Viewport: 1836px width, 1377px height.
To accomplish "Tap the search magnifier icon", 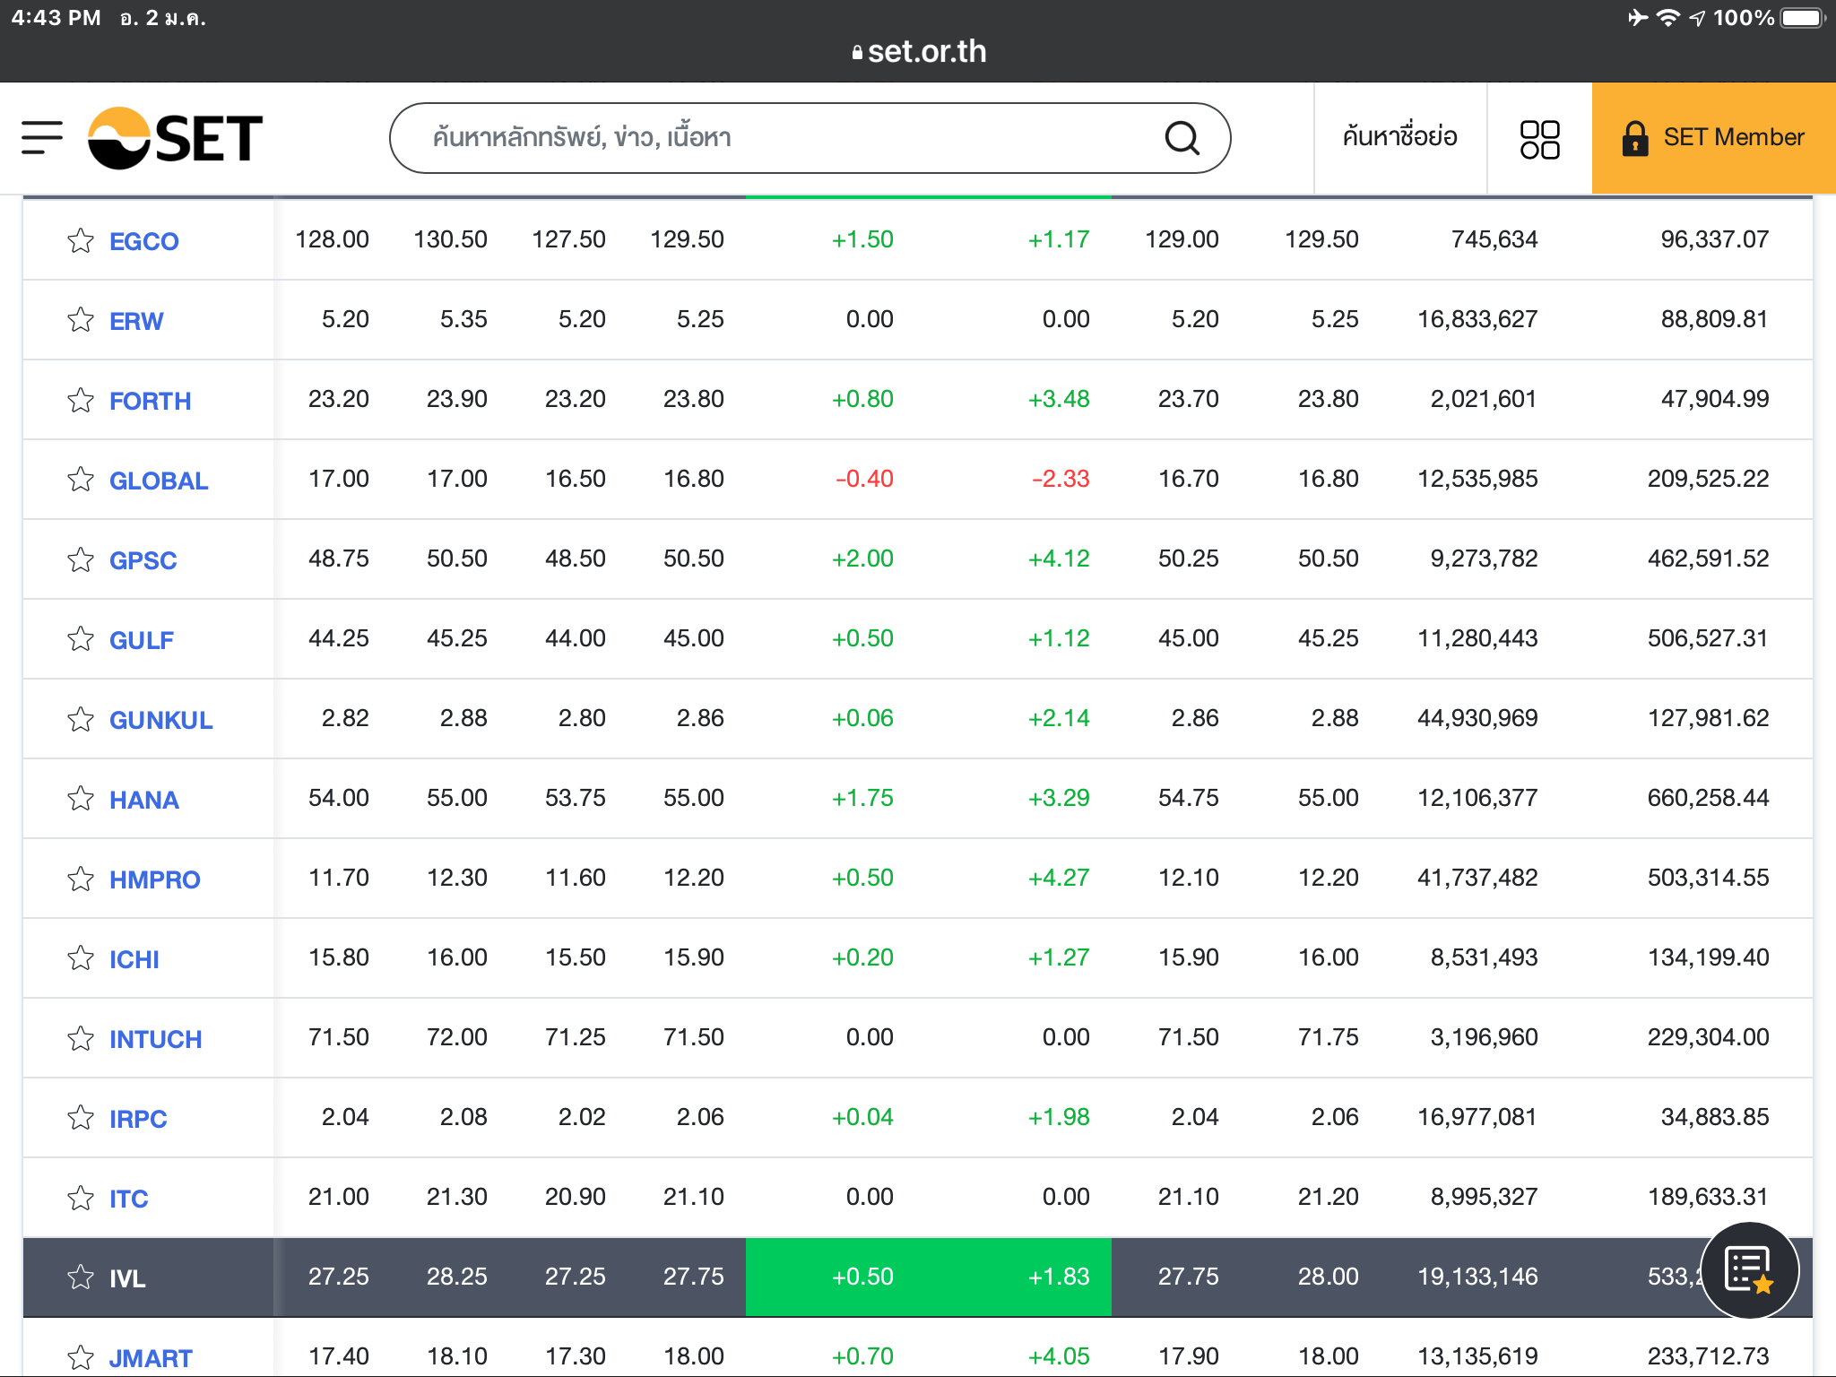I will pyautogui.click(x=1182, y=138).
